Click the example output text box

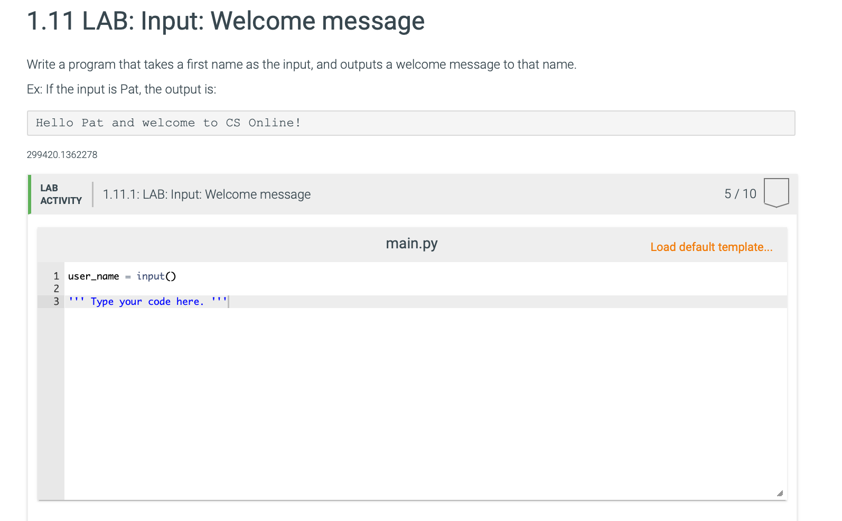[x=411, y=123]
